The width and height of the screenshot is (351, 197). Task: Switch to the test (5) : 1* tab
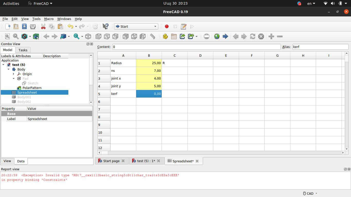tap(146, 161)
